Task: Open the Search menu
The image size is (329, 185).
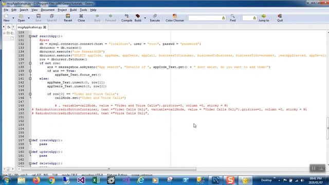Action: tap(24, 10)
